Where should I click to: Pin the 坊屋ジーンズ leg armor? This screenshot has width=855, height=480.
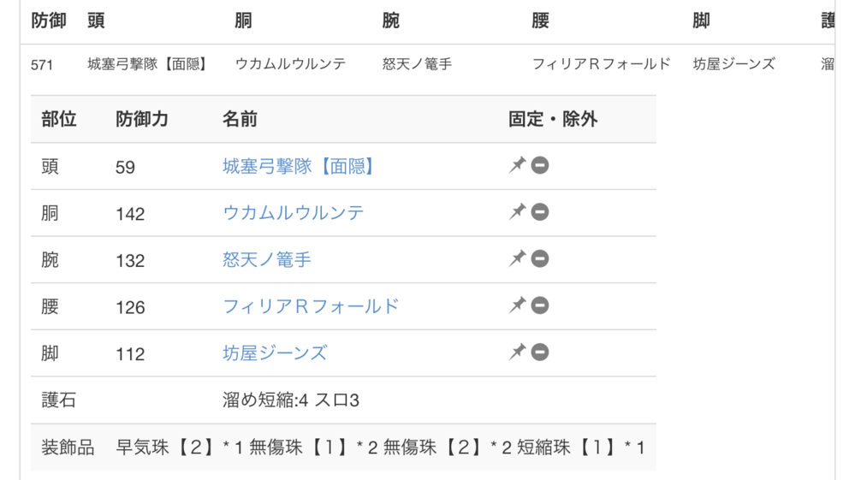coord(517,352)
